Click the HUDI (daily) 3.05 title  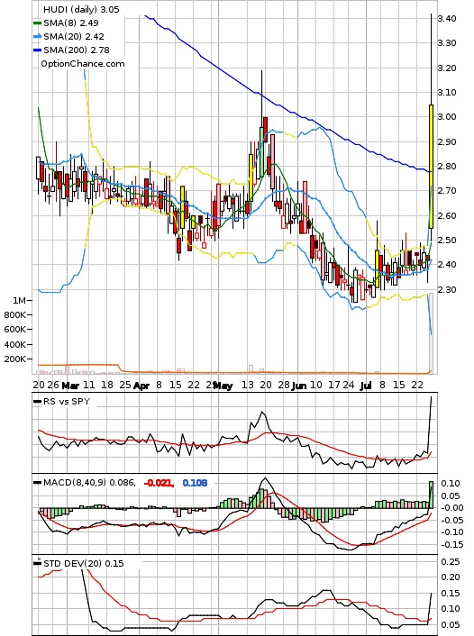tap(81, 9)
